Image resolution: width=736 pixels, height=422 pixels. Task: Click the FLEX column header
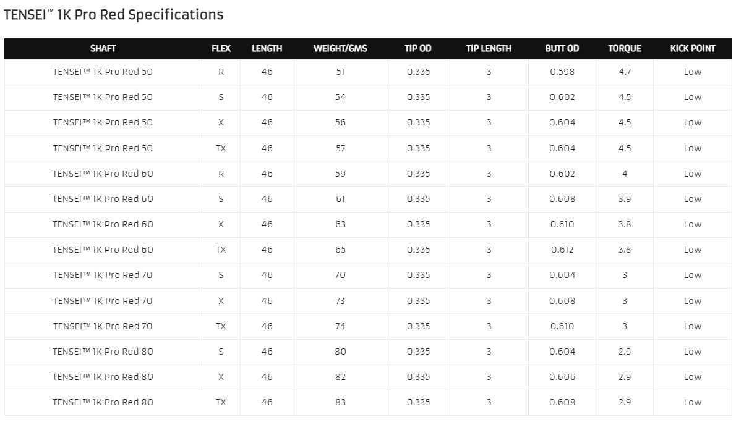[x=221, y=49]
